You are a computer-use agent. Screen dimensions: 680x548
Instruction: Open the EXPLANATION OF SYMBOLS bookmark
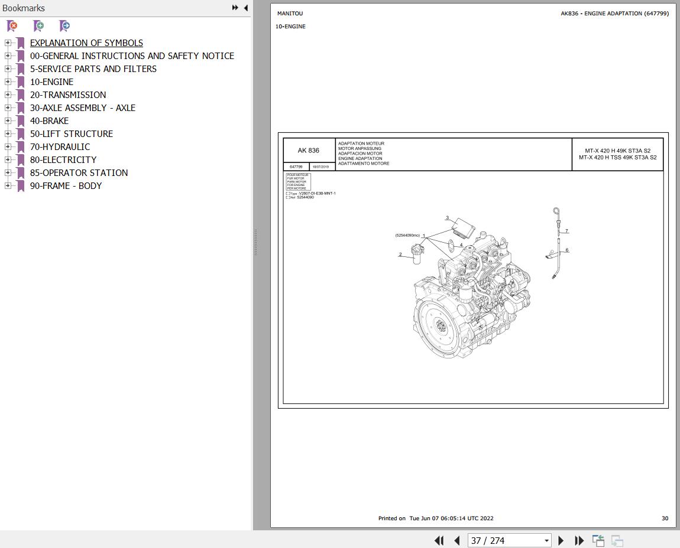pos(86,43)
